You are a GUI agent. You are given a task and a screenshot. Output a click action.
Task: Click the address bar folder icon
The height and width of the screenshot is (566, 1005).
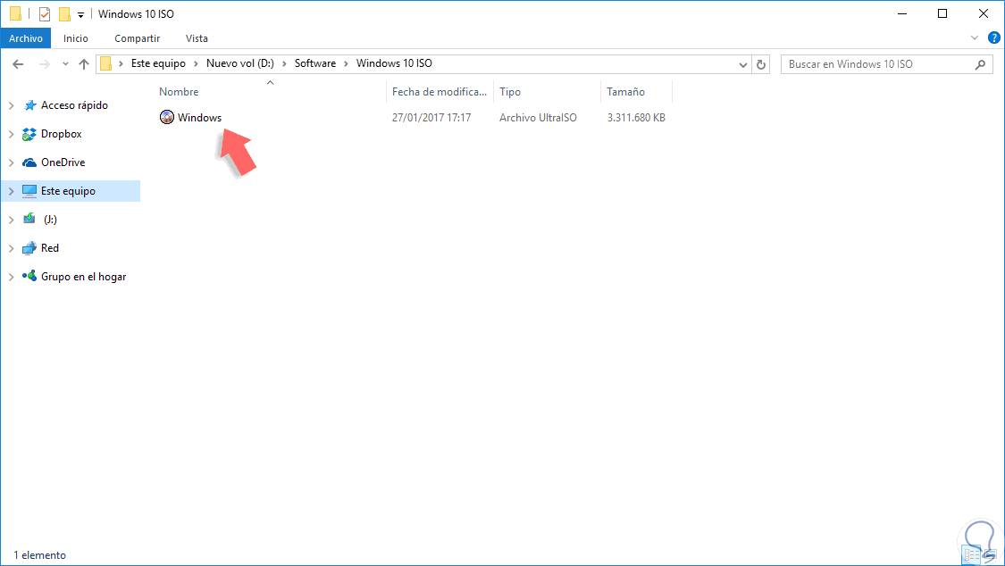pyautogui.click(x=105, y=63)
